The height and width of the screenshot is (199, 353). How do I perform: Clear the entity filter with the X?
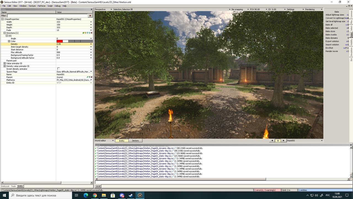90,16
